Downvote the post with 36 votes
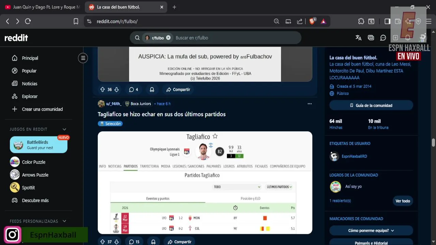This screenshot has width=436, height=245. point(116,89)
